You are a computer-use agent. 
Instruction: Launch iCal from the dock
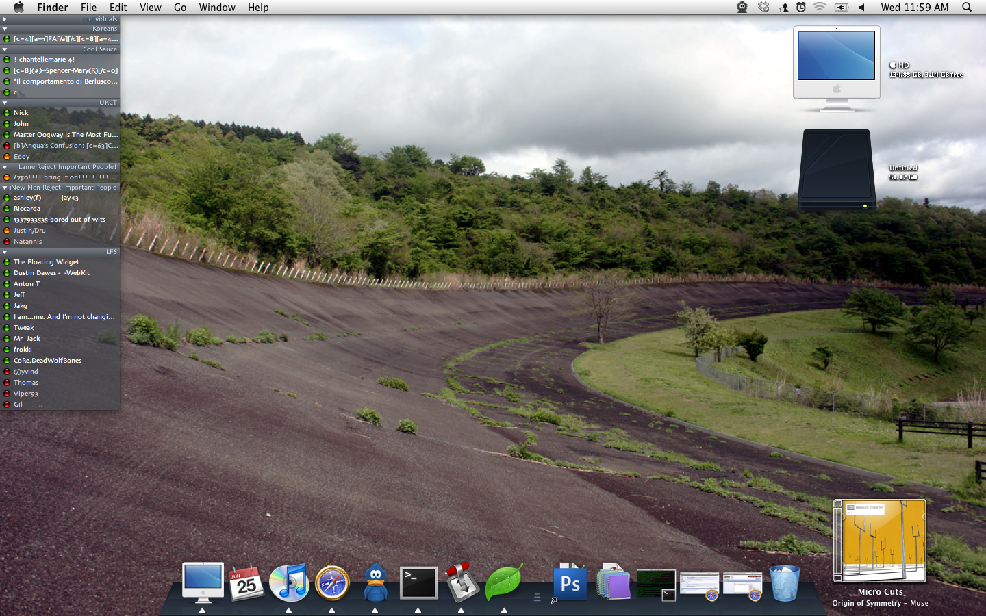tap(246, 582)
